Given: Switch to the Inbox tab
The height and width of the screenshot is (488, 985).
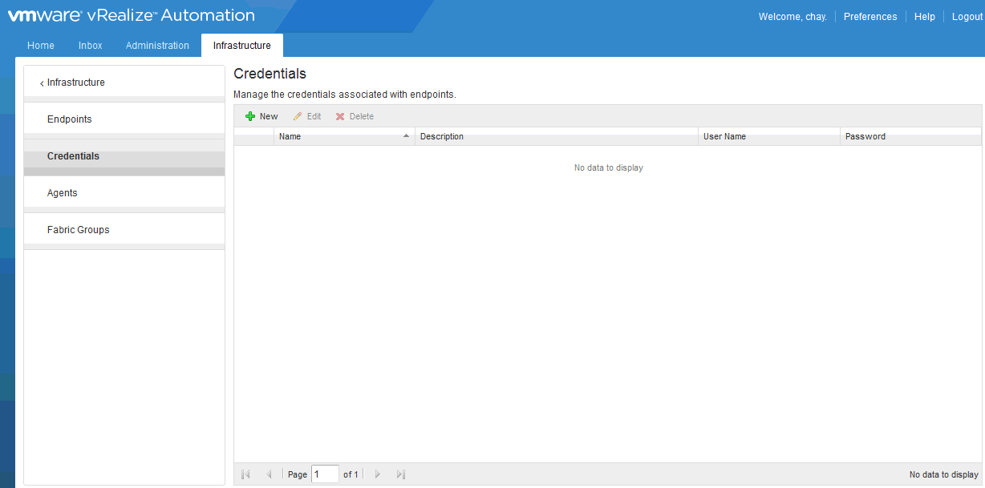Looking at the screenshot, I should 91,46.
